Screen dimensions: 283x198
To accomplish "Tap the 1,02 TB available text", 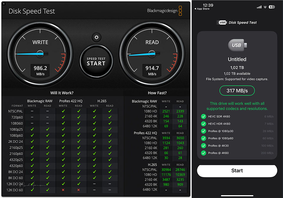I will point(237,74).
